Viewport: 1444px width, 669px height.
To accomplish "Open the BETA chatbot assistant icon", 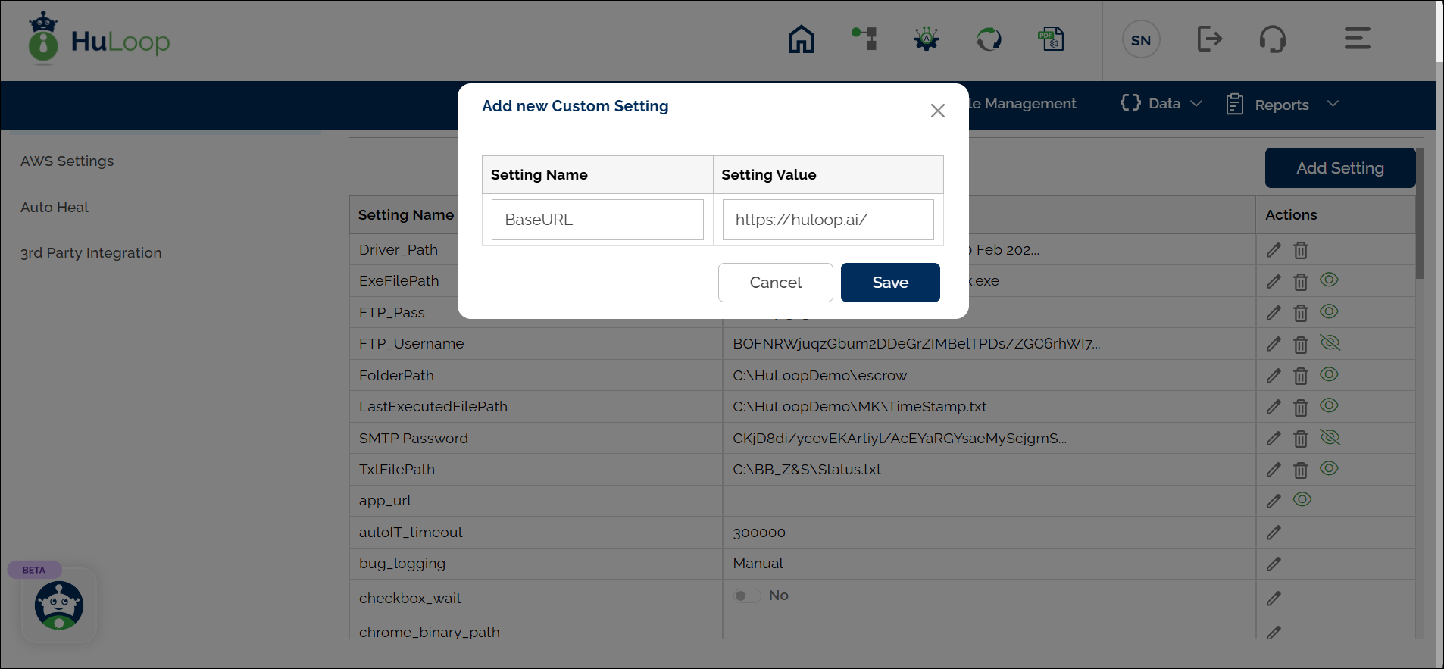I will 59,605.
